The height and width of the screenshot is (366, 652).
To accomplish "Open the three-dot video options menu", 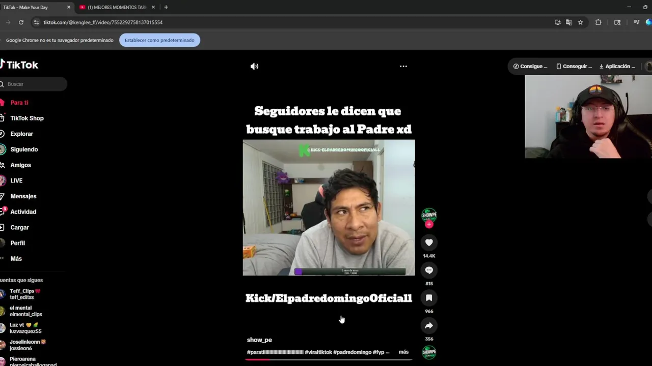I will 403,66.
